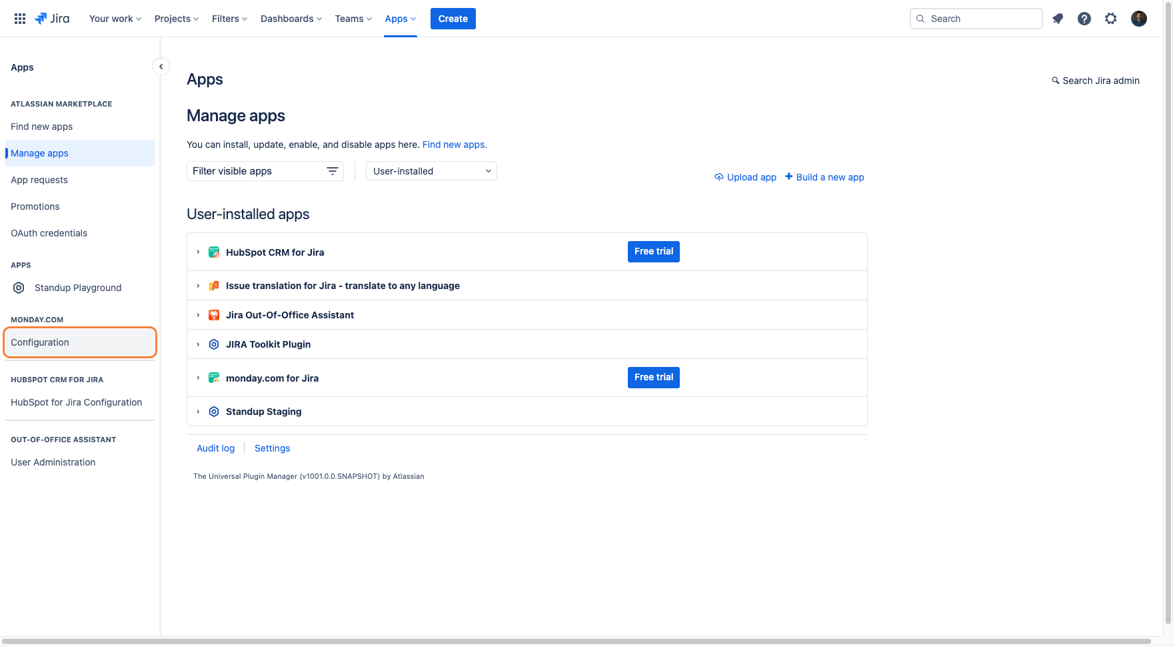
Task: Click the Standup Staging app icon
Action: click(214, 412)
